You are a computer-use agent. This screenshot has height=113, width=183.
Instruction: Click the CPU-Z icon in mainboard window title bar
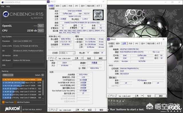(x=108, y=39)
